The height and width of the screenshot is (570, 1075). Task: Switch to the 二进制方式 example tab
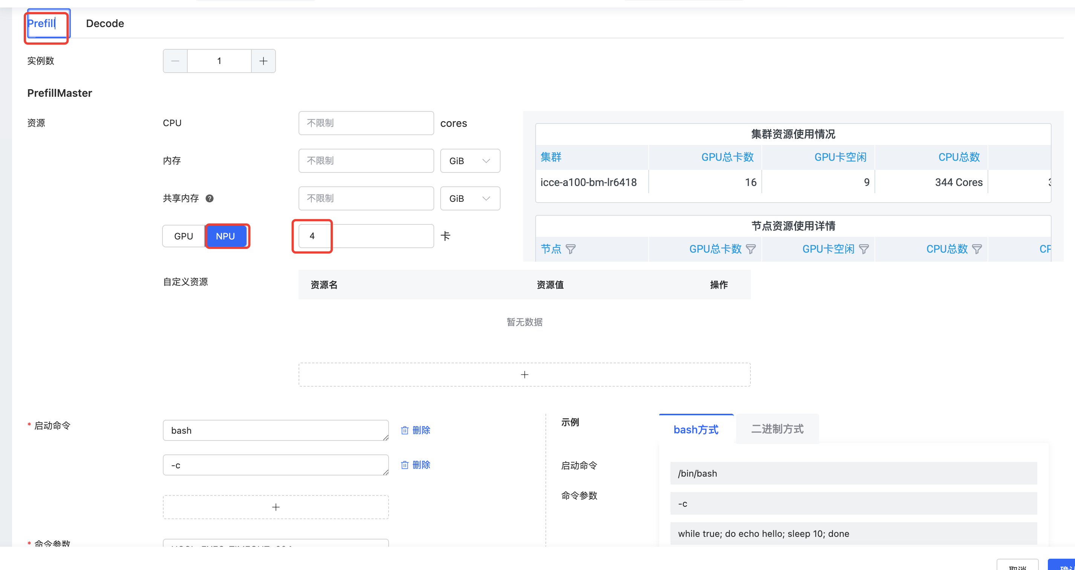click(777, 429)
